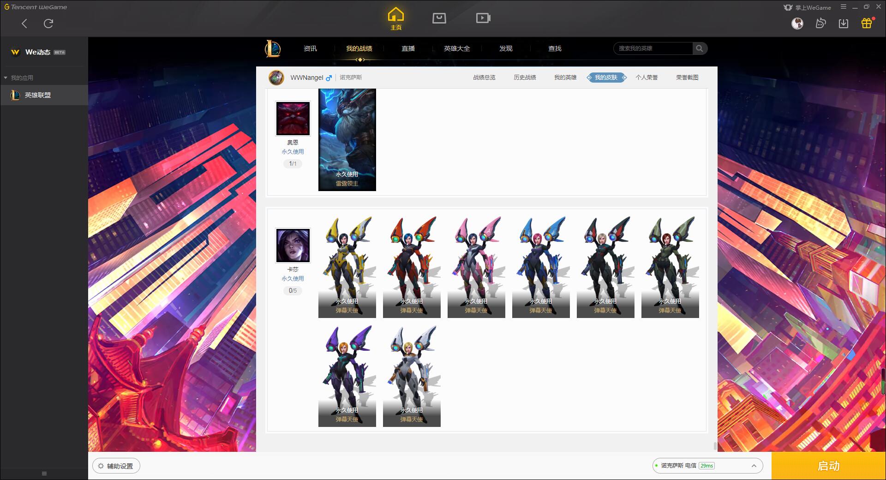
Task: Open the gift box icon
Action: (867, 23)
